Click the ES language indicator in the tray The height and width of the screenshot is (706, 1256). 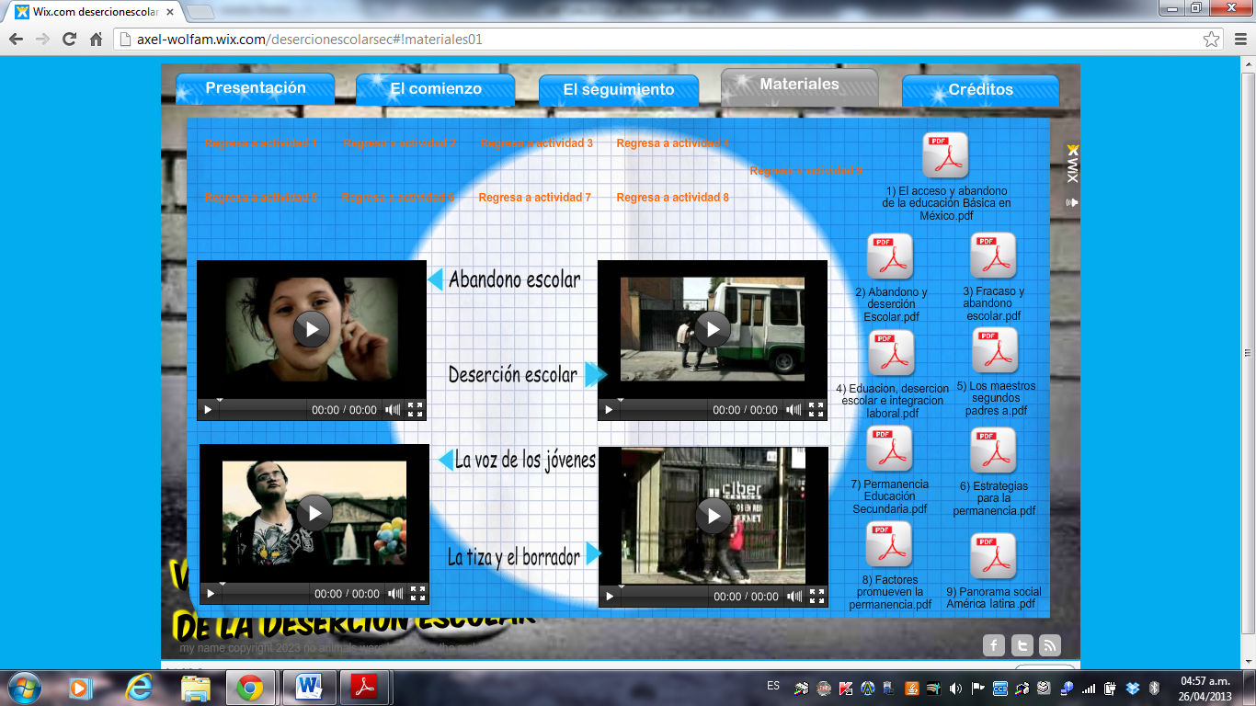773,687
